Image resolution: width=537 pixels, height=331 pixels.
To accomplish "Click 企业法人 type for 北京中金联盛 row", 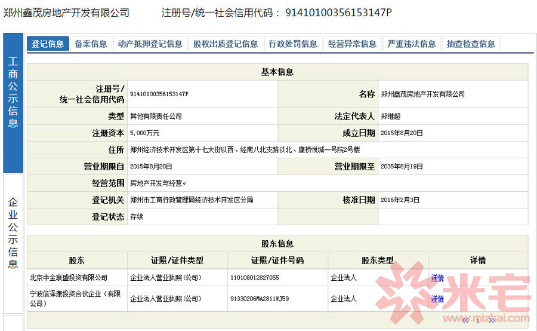I will point(344,278).
